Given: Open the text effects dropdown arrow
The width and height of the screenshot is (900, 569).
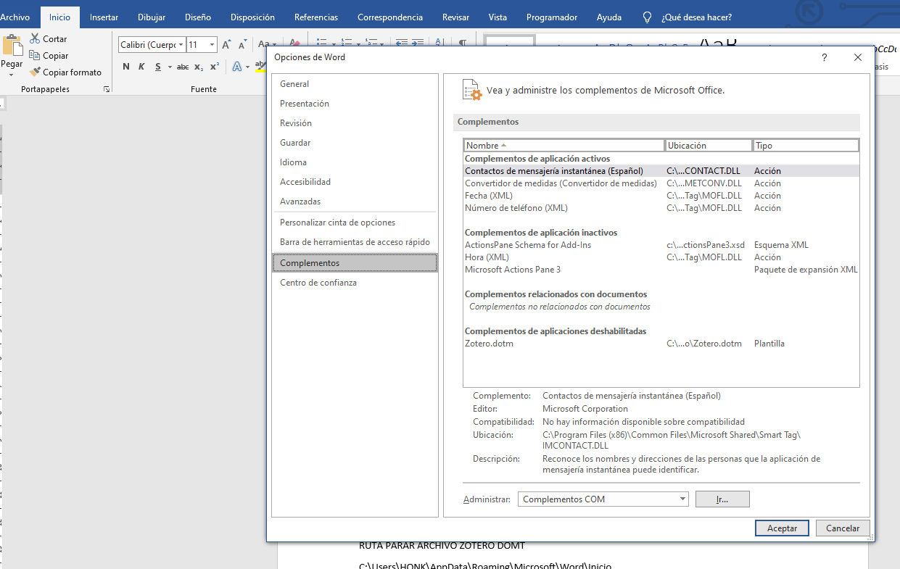Looking at the screenshot, I should (x=247, y=67).
